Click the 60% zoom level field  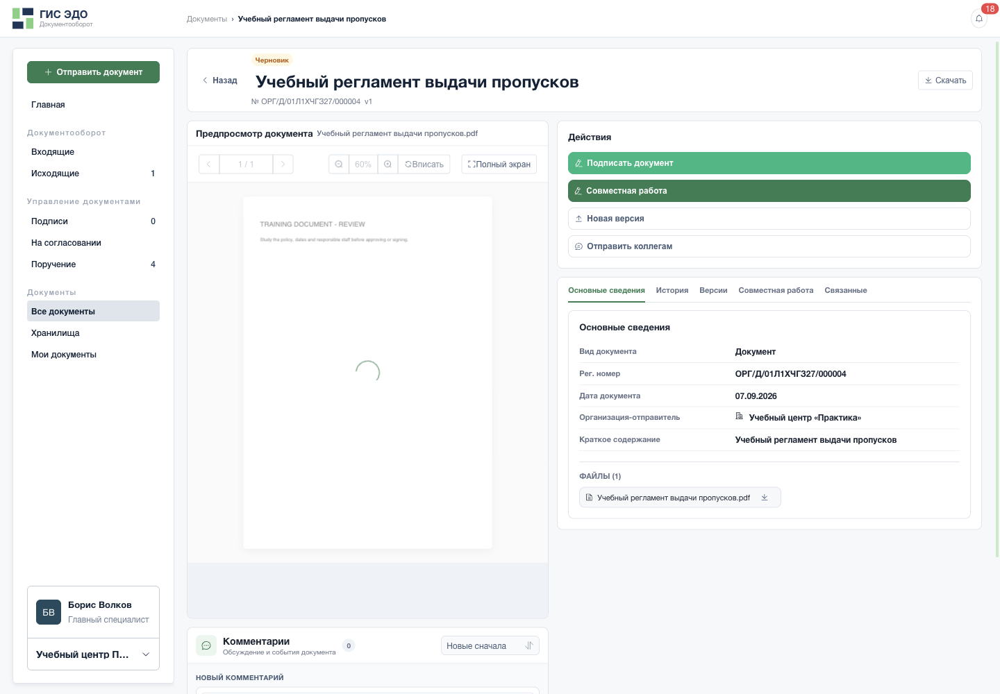point(363,164)
